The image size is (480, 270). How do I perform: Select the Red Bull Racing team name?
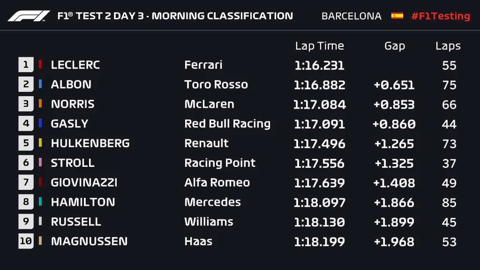pyautogui.click(x=227, y=124)
